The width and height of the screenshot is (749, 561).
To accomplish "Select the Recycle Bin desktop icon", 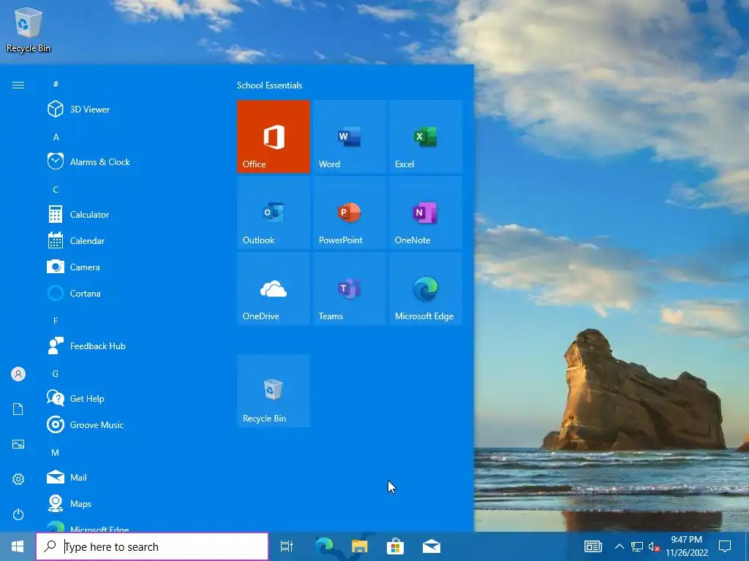I will tap(29, 29).
